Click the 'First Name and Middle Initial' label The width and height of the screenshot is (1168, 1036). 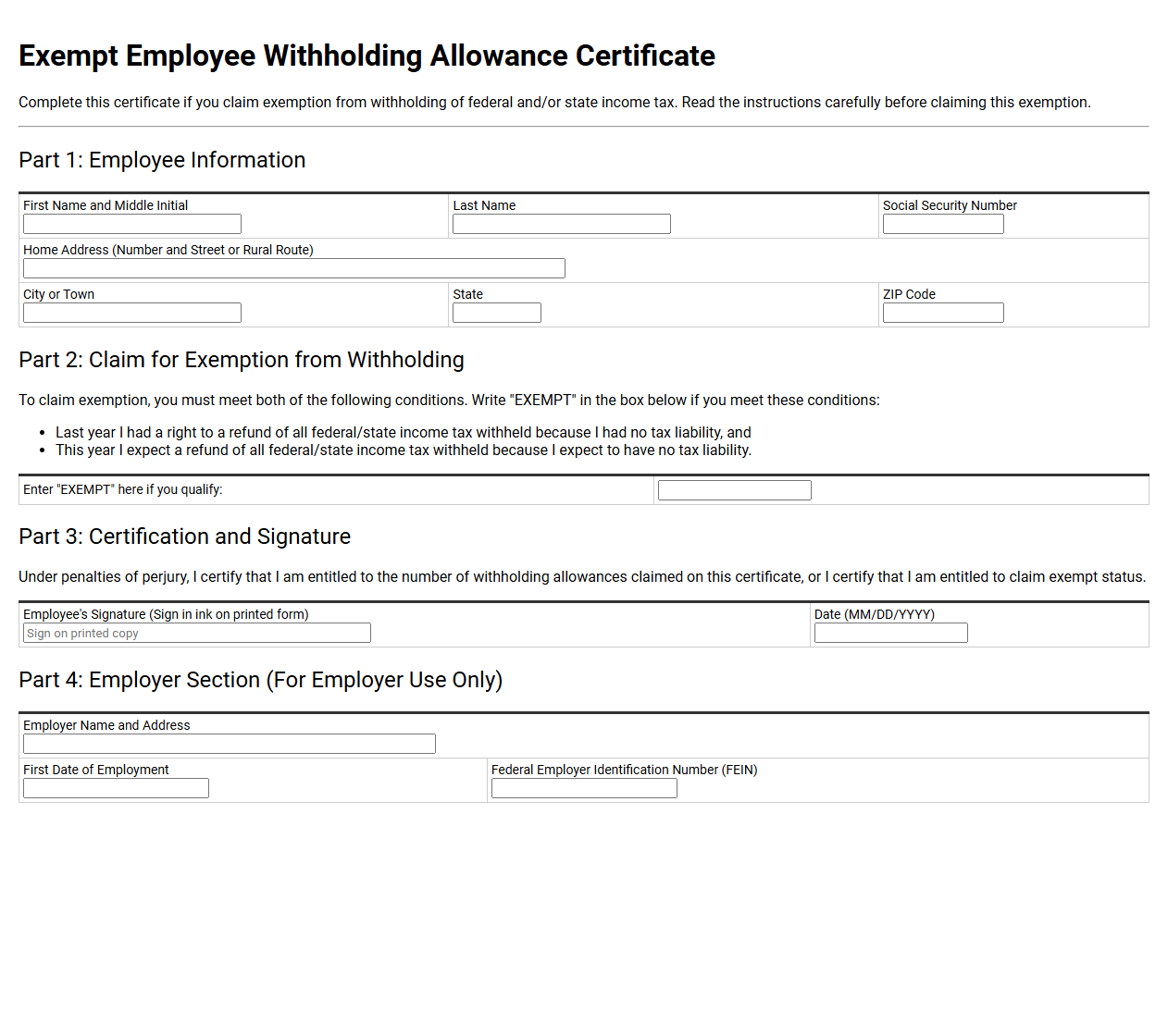point(106,205)
